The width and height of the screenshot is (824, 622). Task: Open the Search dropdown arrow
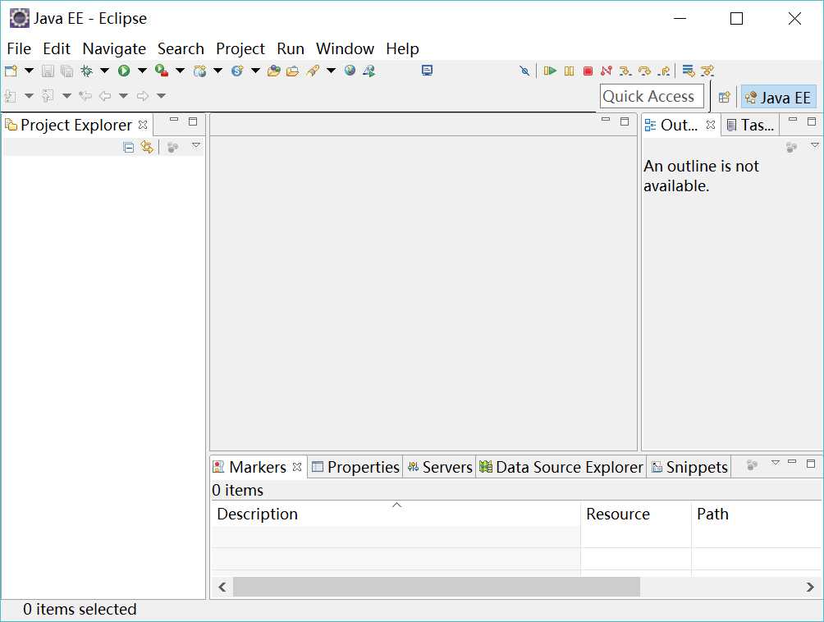tap(331, 71)
